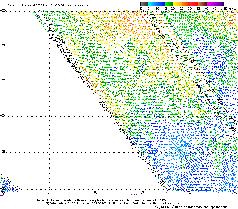
Task: Click the gray 0-5 knots color swatch
Action: click(144, 4)
